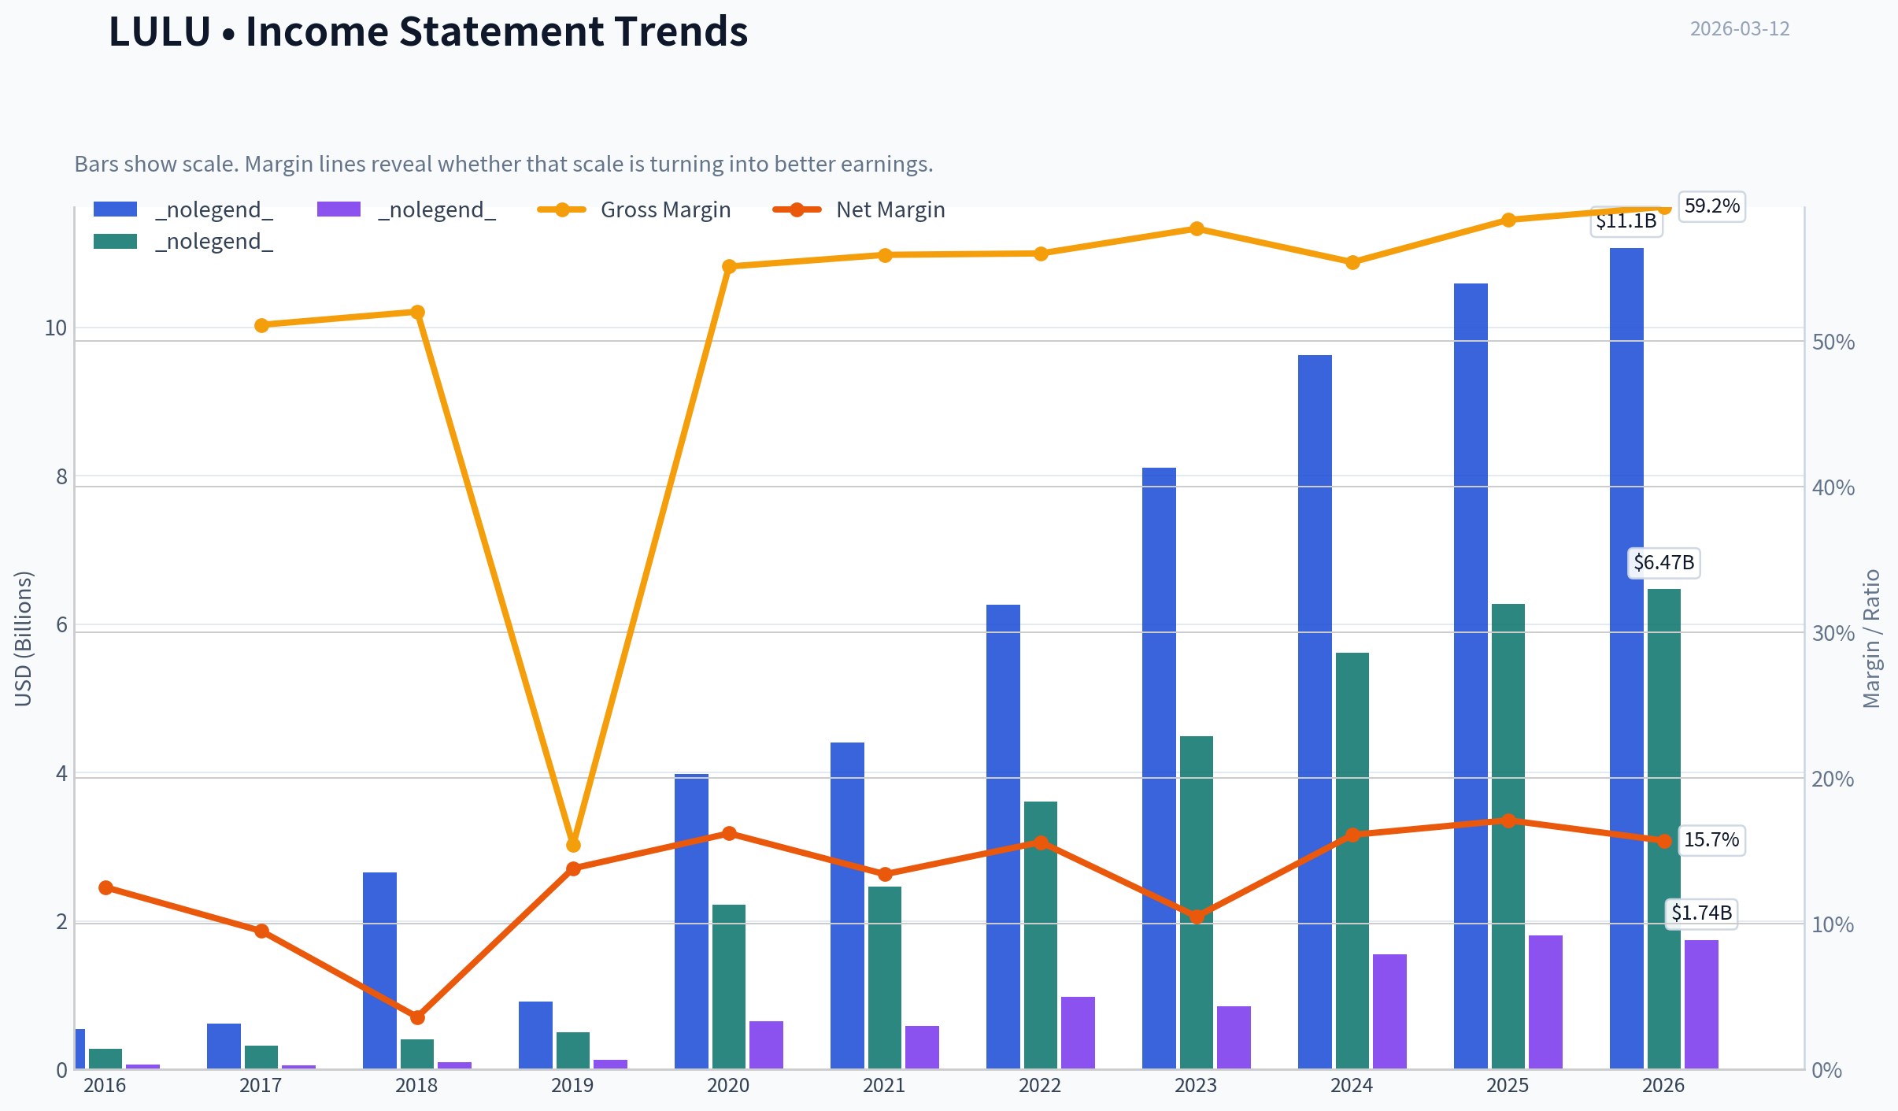Select the Gross Margin marker at 2023
This screenshot has width=1898, height=1111.
coord(1197,229)
